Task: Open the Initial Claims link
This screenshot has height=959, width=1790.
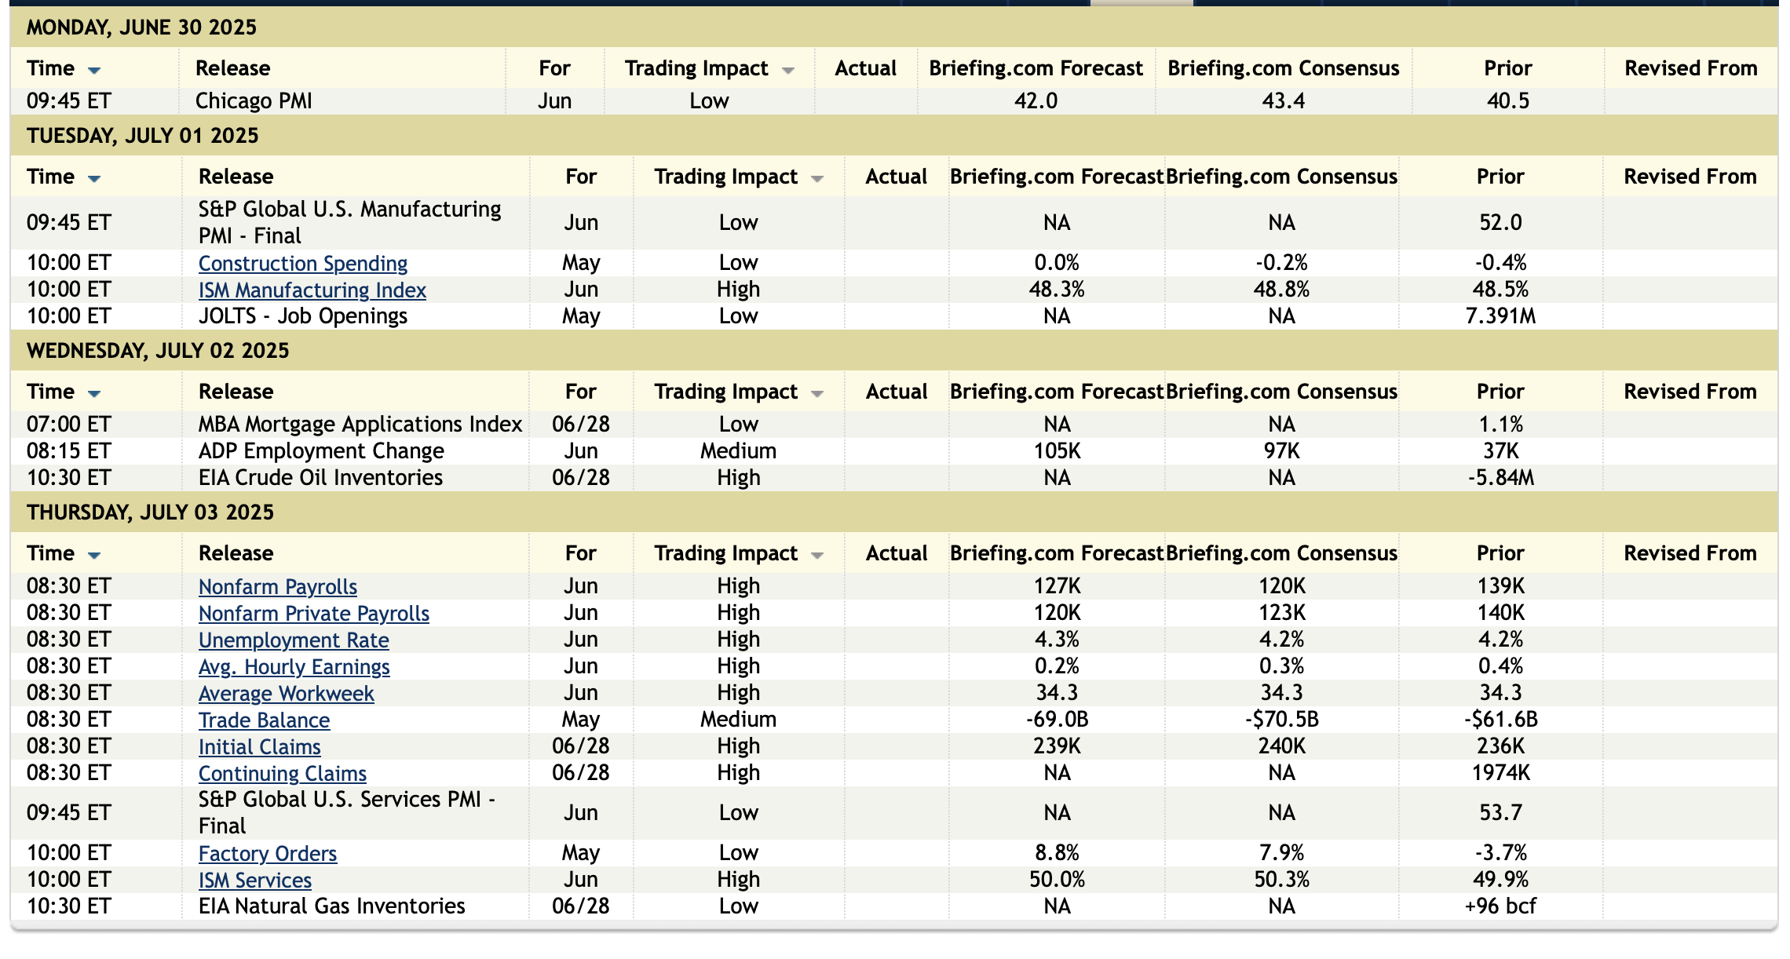Action: pyautogui.click(x=259, y=747)
